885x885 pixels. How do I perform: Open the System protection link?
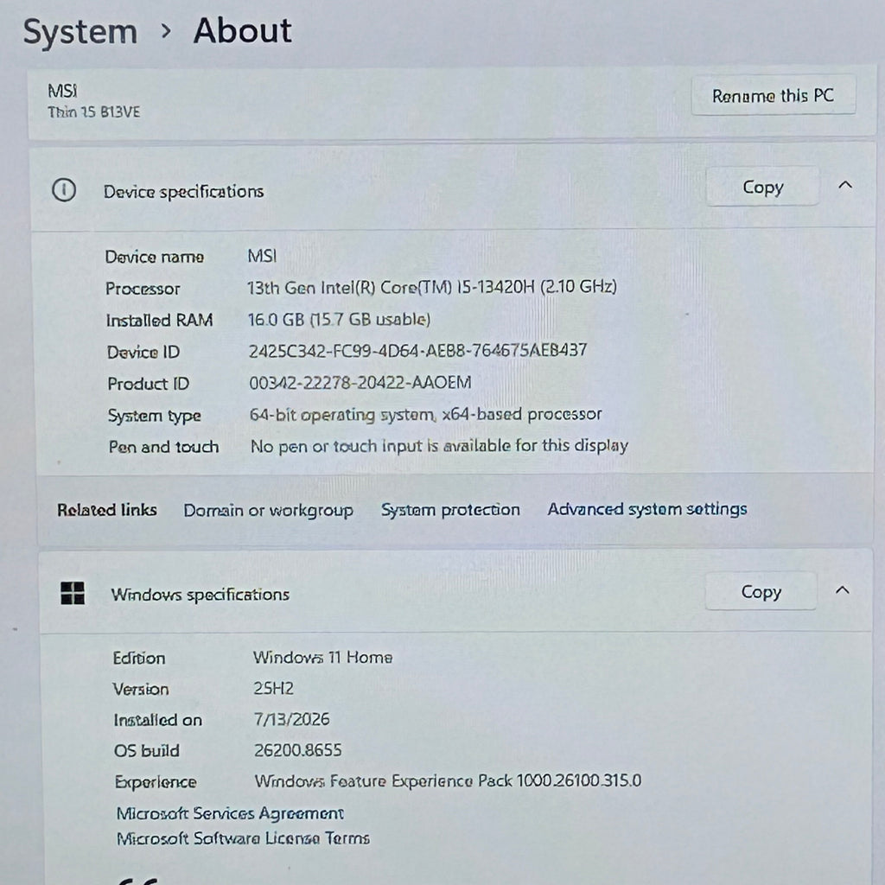tap(450, 510)
